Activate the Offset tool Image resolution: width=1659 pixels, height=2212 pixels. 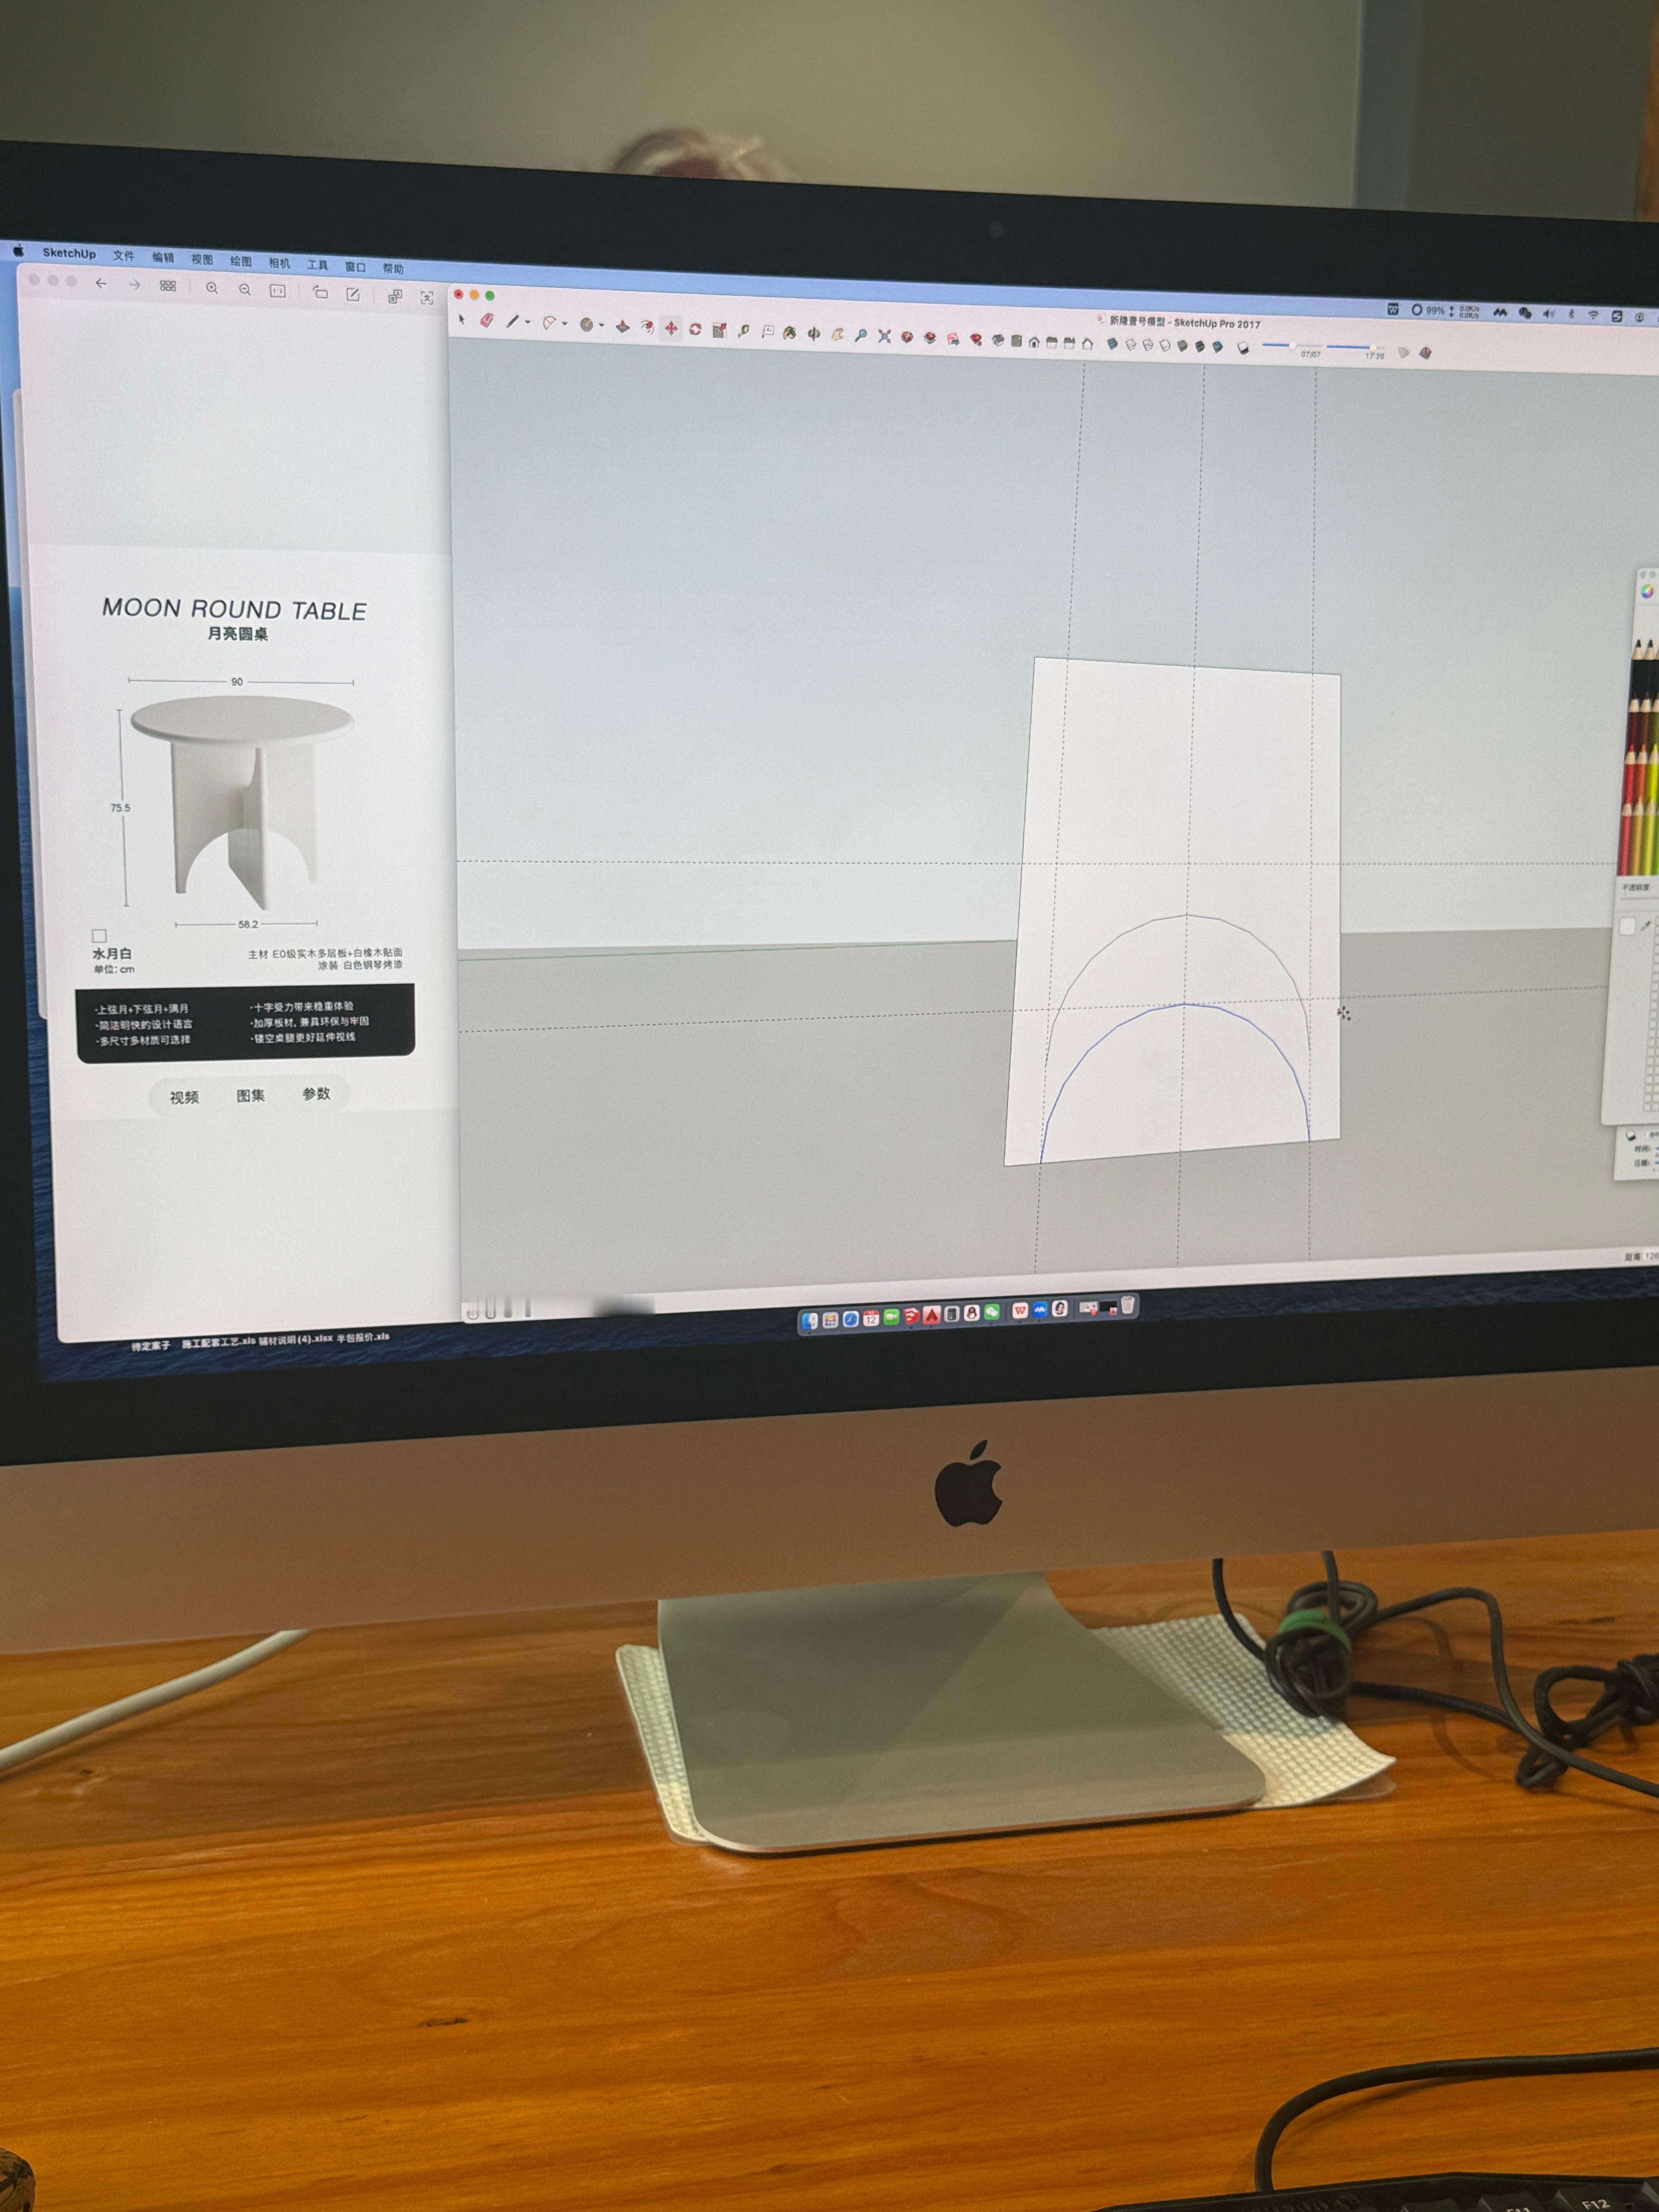[648, 327]
